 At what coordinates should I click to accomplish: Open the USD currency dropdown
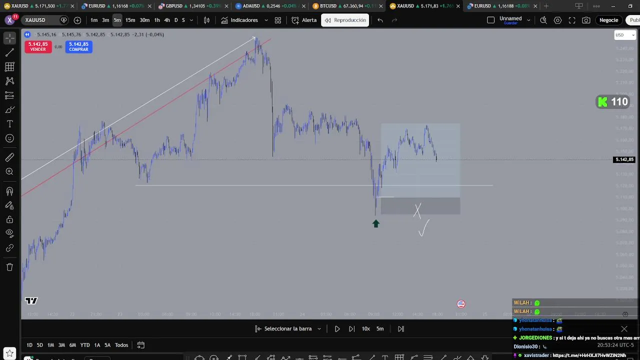point(624,35)
